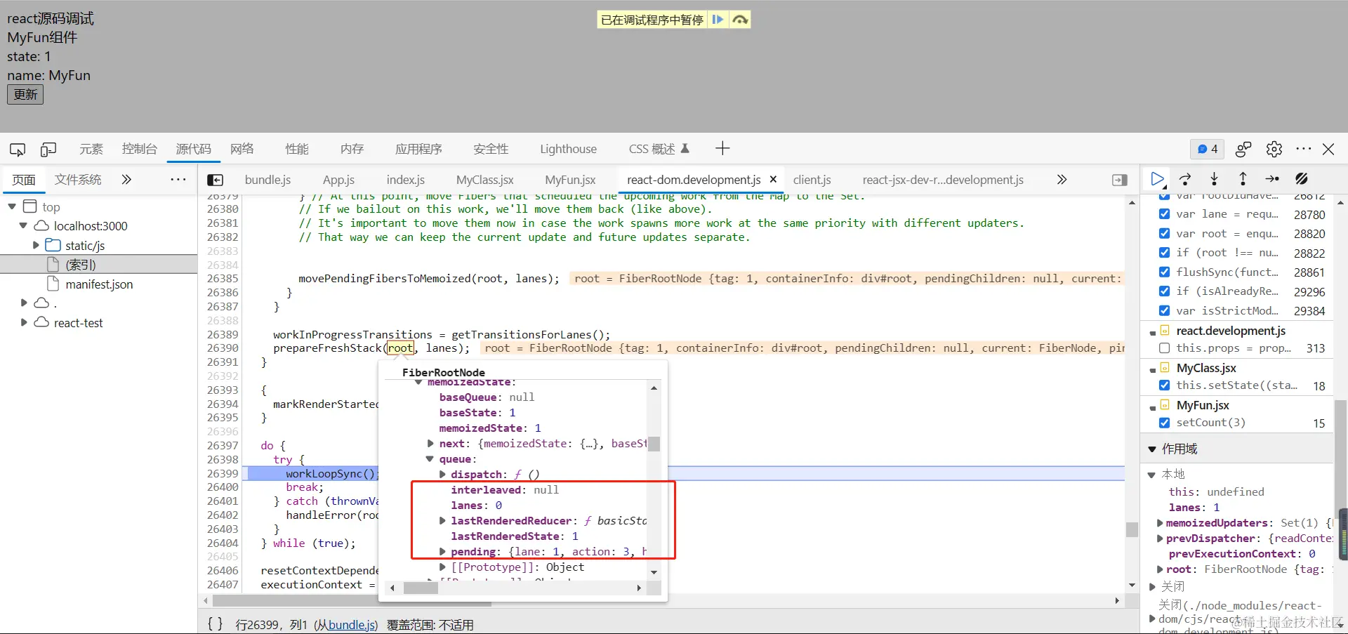The image size is (1348, 634).
Task: Click pretty-print braces icon in status bar
Action: coord(216,623)
